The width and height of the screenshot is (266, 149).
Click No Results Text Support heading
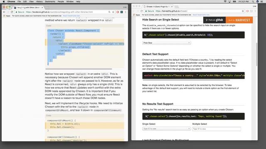point(158,104)
